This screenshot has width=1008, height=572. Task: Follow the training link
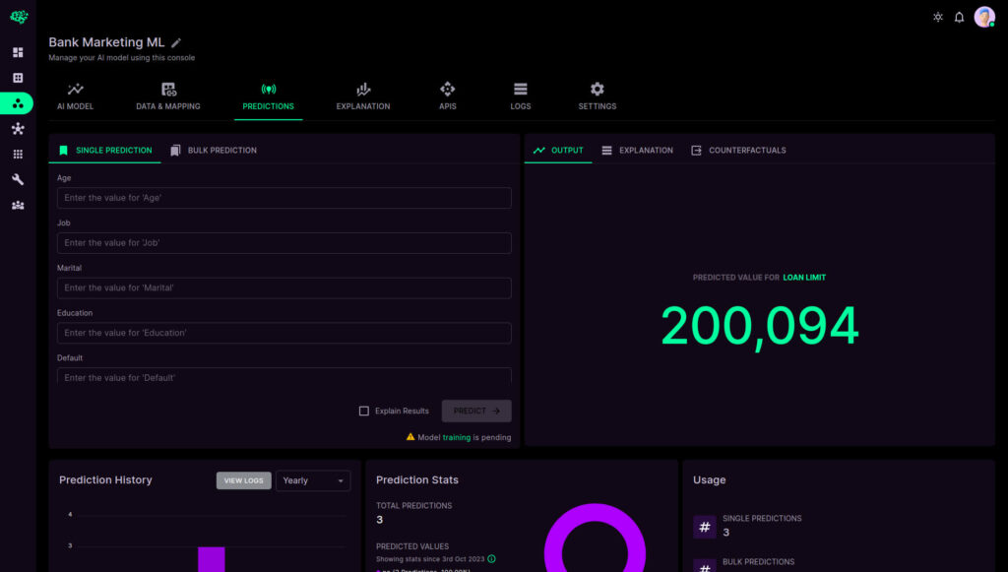point(457,438)
